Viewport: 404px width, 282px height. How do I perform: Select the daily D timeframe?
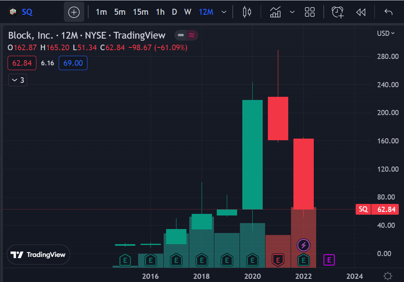174,12
